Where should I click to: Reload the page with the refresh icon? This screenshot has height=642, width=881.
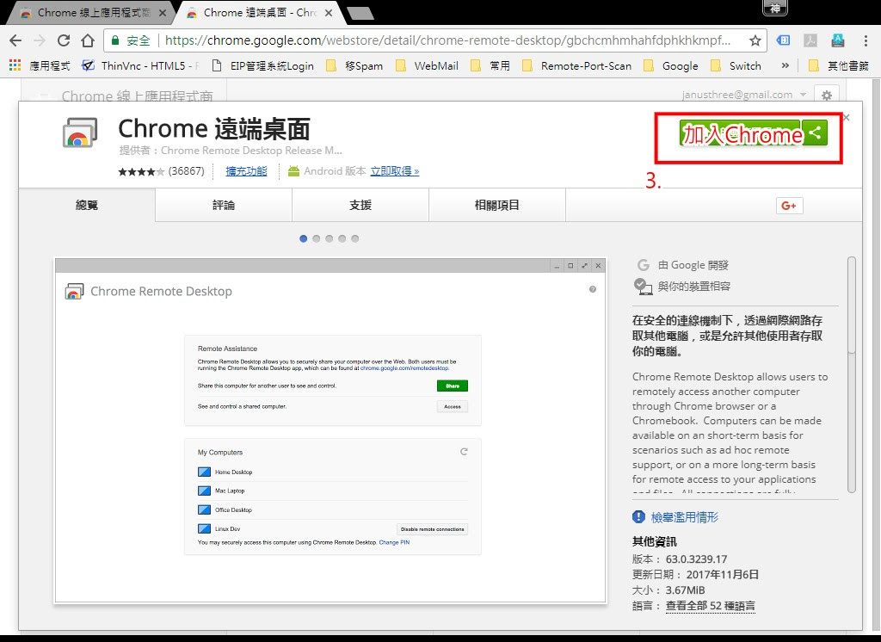click(64, 40)
